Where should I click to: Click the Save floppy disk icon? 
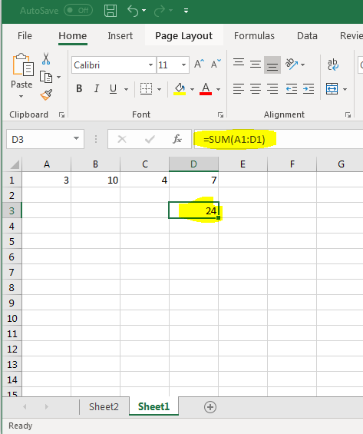pyautogui.click(x=111, y=11)
